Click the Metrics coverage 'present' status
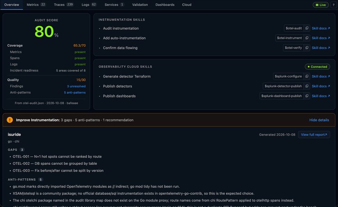 (x=80, y=52)
